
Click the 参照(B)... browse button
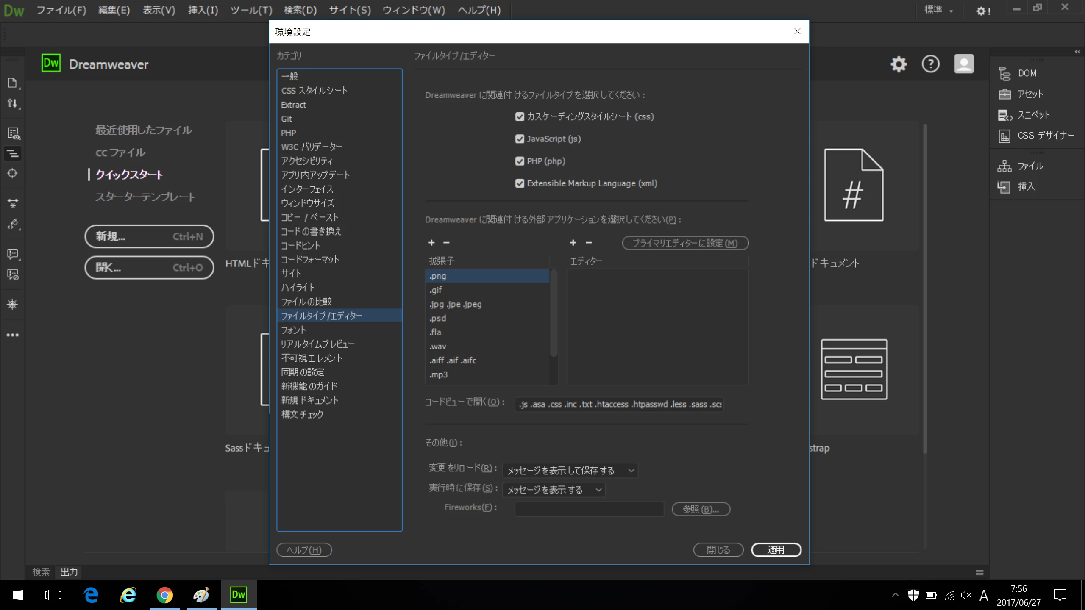coord(701,509)
